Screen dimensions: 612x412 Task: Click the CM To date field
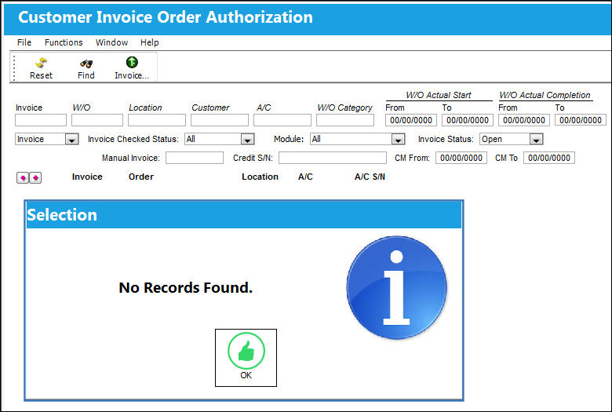point(549,159)
